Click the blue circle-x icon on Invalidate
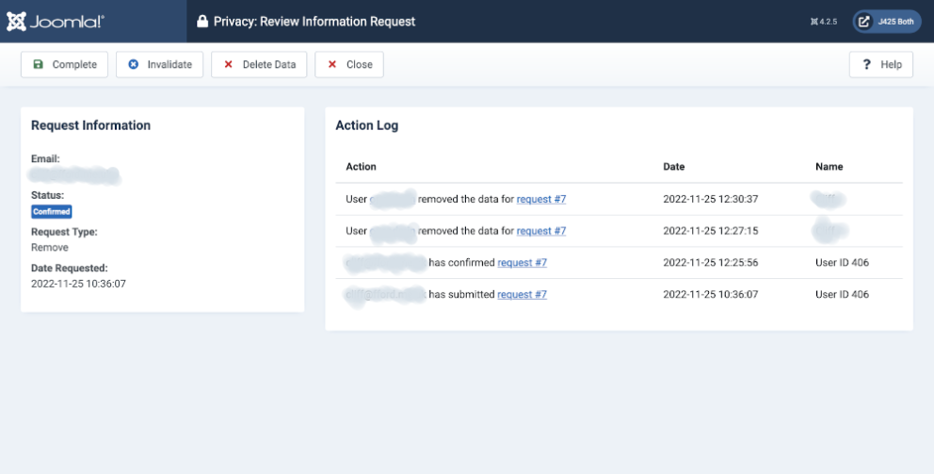Screen dimensions: 934x474 click(134, 65)
